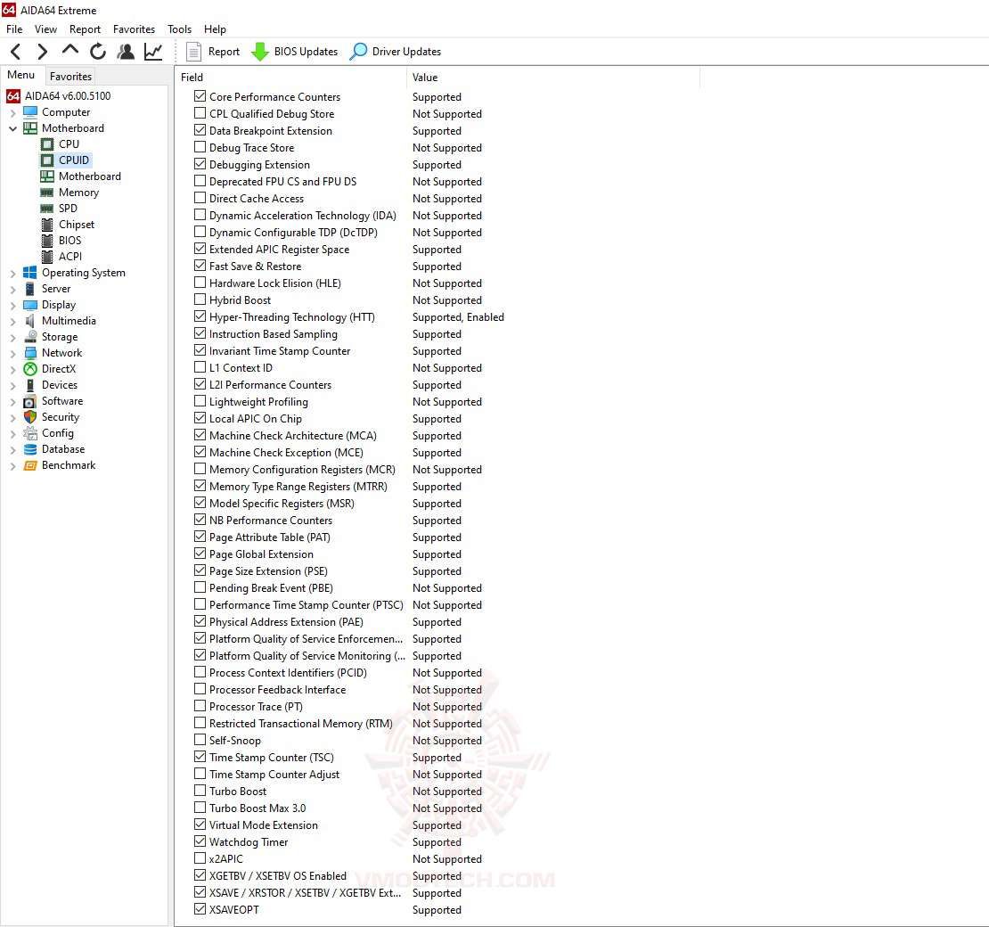Select the Config icon in the tree

point(30,433)
